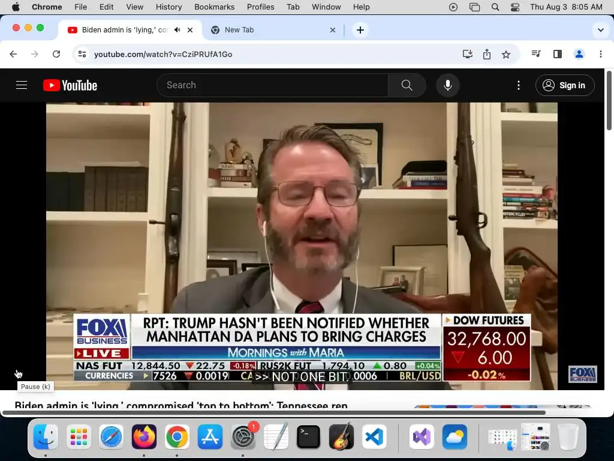Open Trash in the Dock

(568, 436)
